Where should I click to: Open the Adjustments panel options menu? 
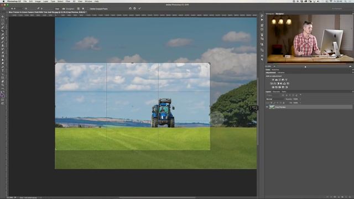tap(353, 72)
